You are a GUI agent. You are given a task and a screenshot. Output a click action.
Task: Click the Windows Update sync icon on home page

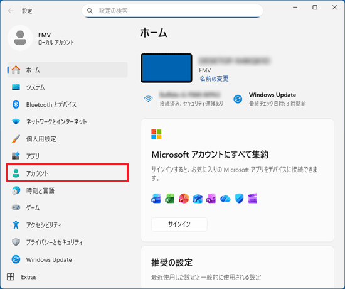238,99
